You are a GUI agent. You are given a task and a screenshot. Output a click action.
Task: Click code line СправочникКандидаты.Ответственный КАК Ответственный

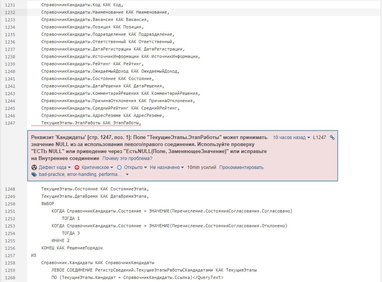tap(108, 42)
